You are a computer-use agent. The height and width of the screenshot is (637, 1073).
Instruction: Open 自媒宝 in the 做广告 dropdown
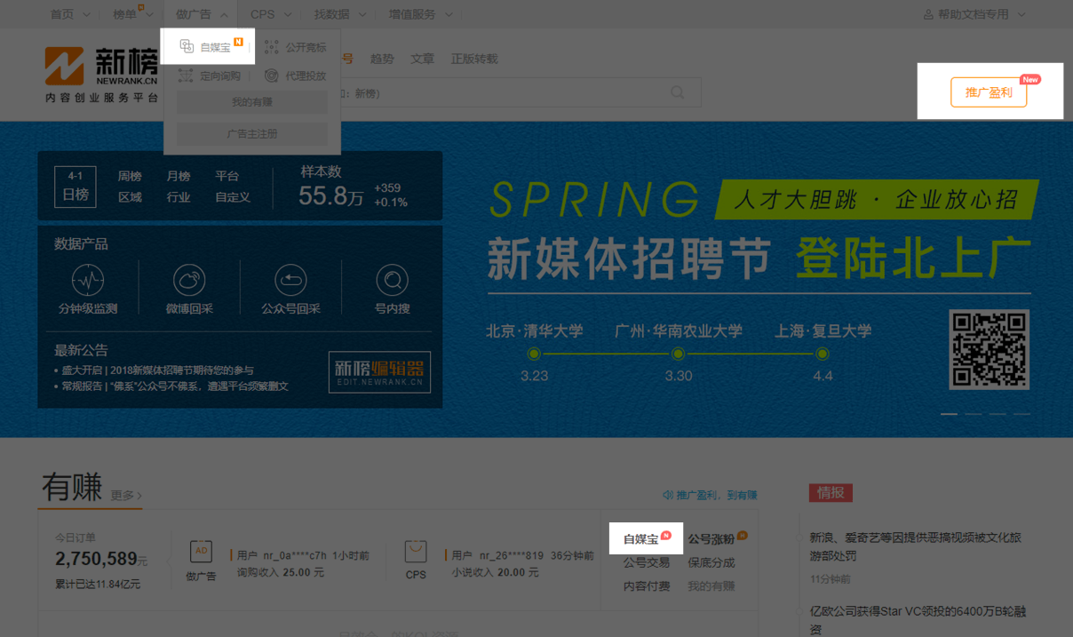coord(215,47)
